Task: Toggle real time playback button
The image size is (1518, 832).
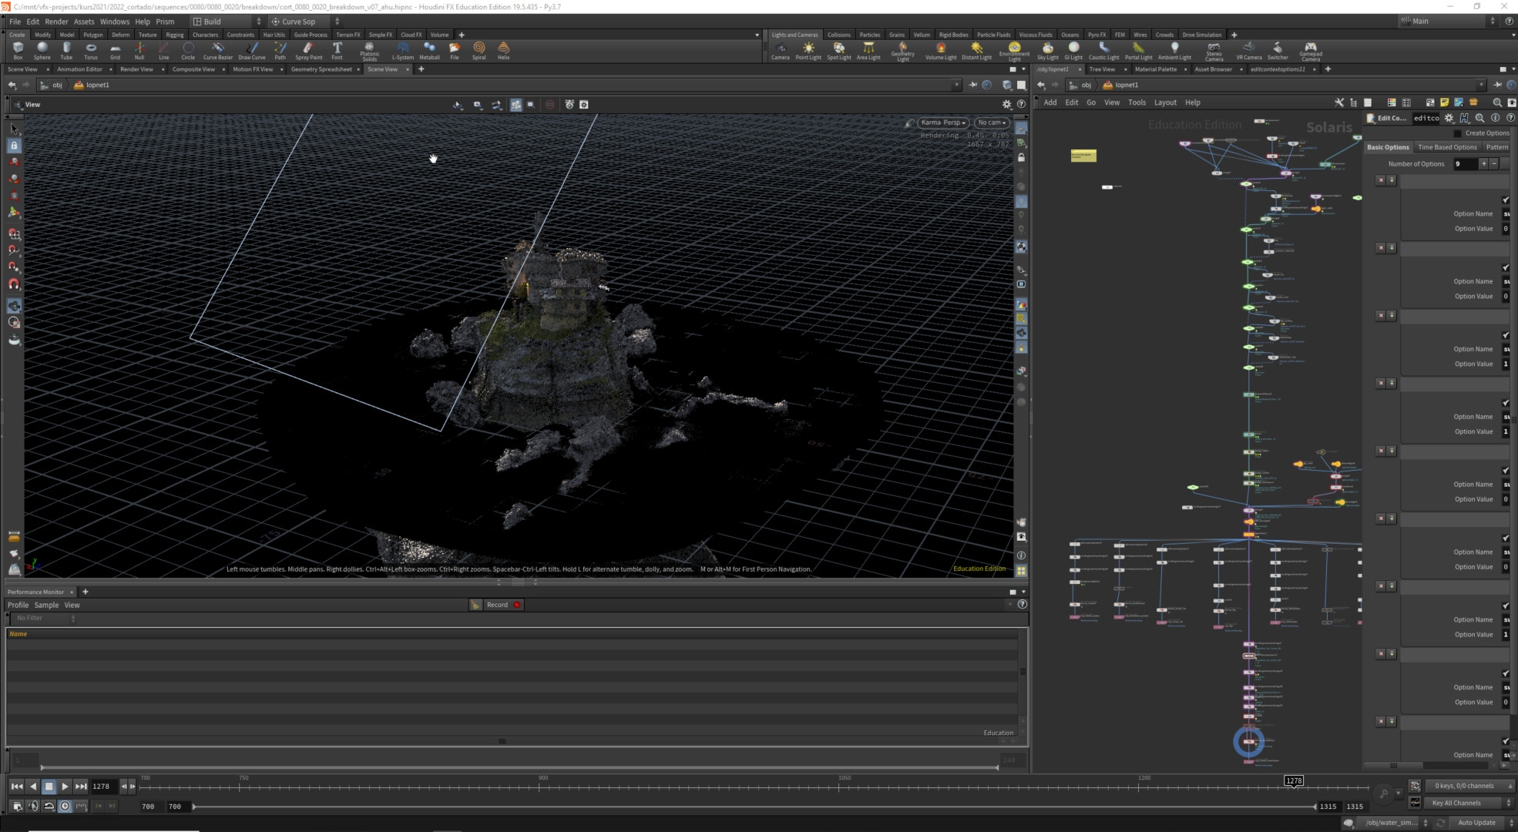Action: point(65,806)
